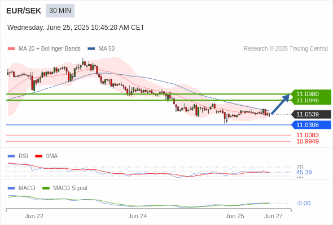Click the Jun 22 date marker
The height and width of the screenshot is (225, 333).
[34, 216]
